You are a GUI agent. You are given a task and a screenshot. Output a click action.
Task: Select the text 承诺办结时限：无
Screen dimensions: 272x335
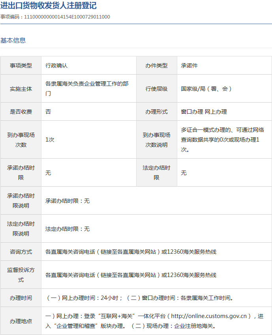pos(68,201)
